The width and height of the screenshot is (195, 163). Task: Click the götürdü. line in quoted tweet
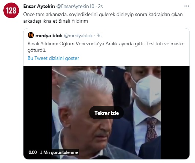[37, 50]
